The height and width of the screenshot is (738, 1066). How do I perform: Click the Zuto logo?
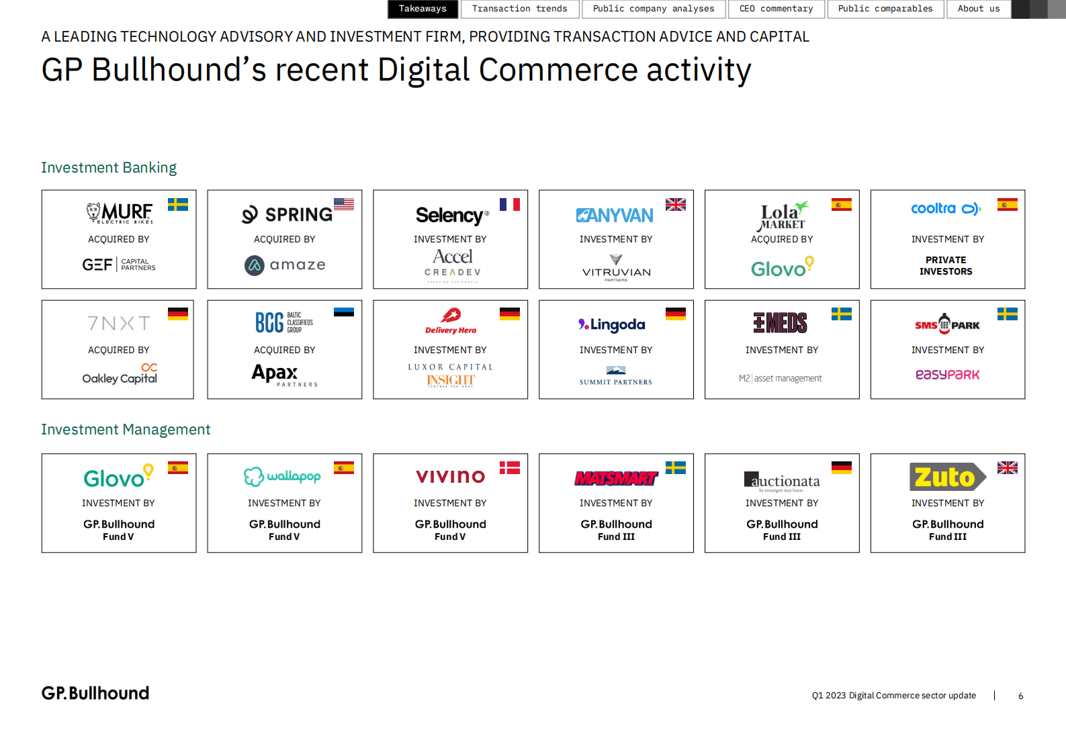coord(947,477)
